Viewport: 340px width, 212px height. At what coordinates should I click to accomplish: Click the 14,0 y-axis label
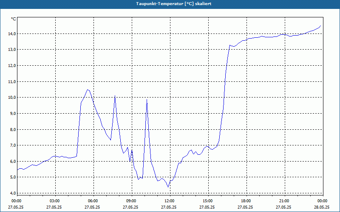click(x=12, y=33)
